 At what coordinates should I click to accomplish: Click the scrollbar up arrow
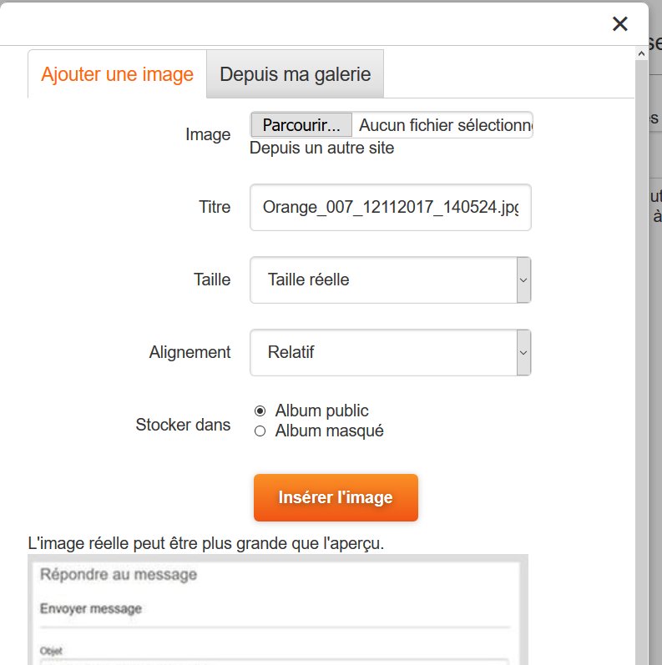point(641,52)
